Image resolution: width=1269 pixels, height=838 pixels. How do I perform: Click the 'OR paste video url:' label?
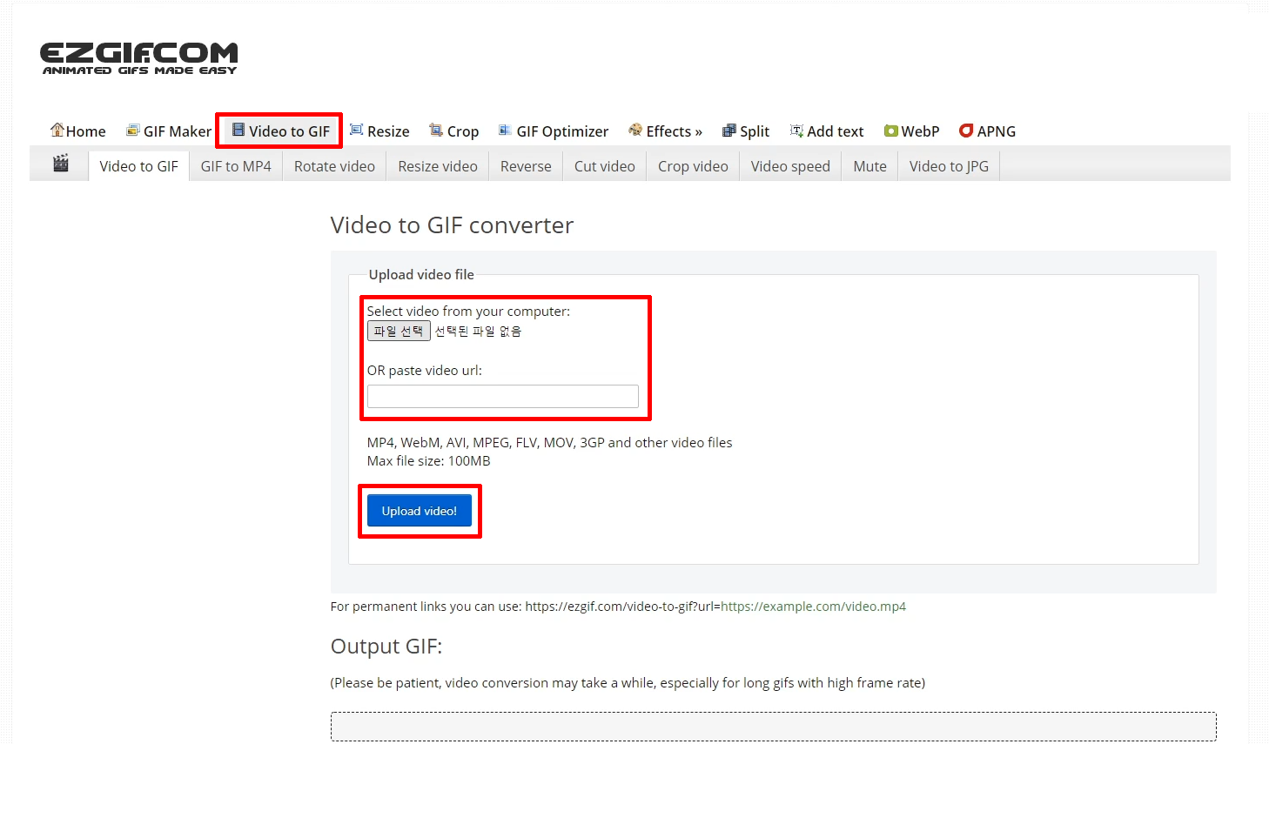click(425, 371)
